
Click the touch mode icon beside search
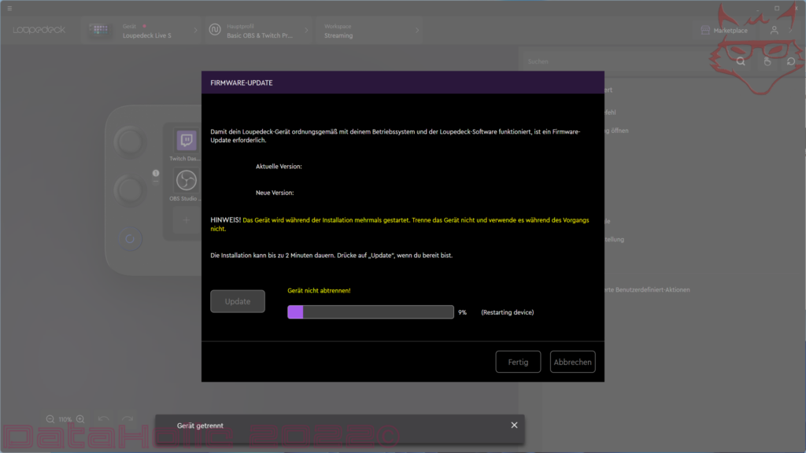point(767,61)
